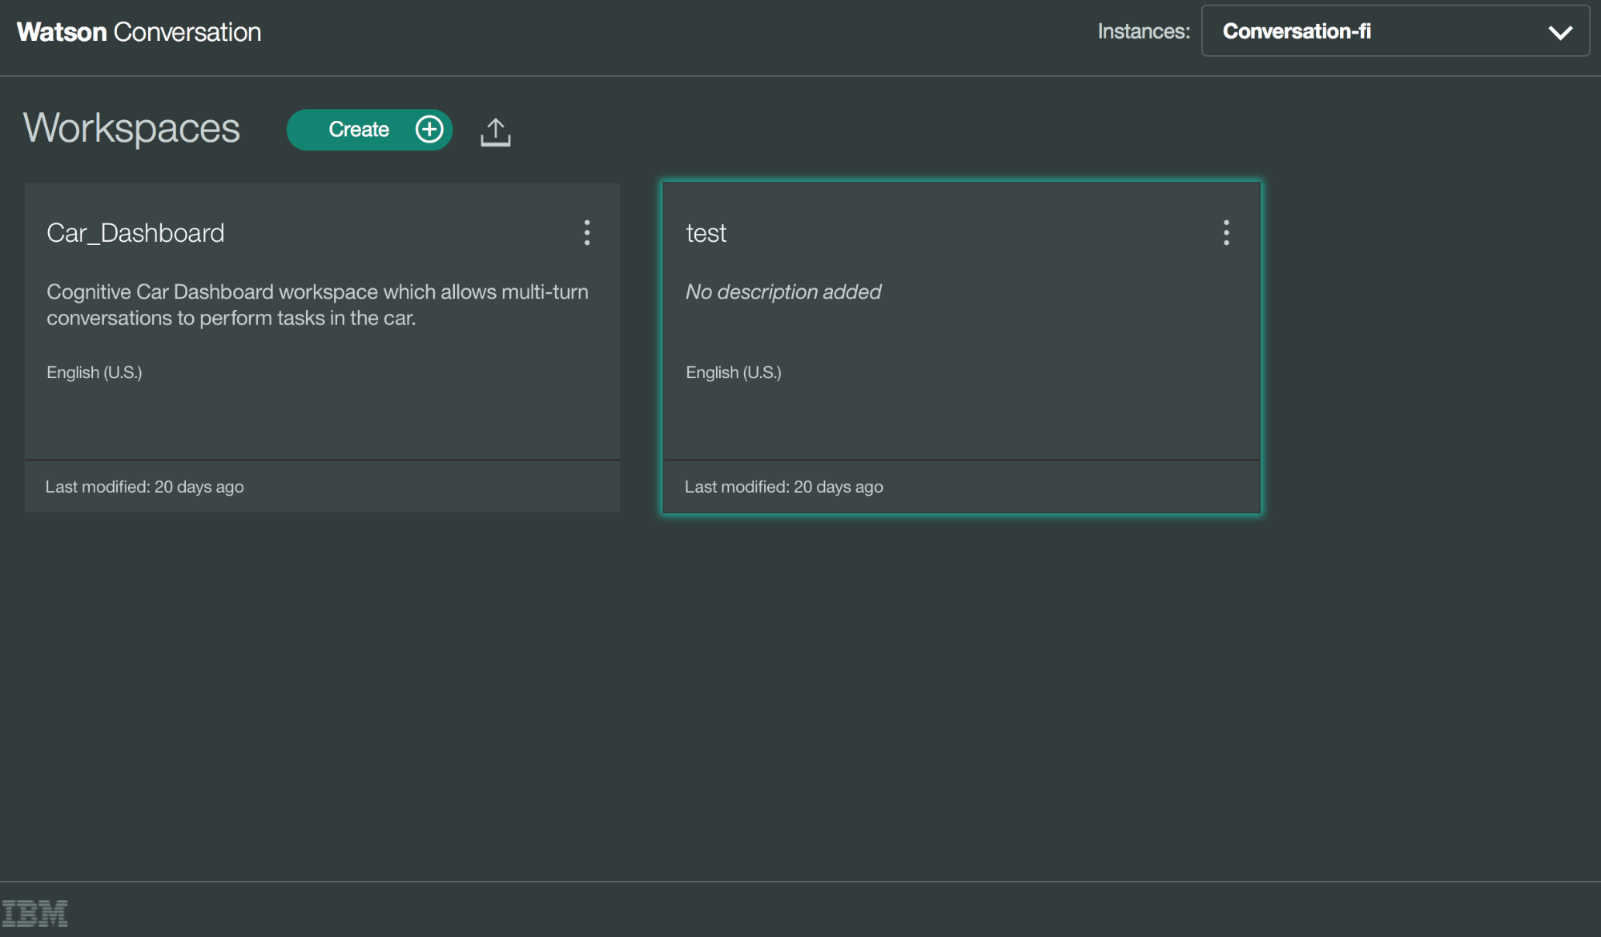Click 'Last modified: 20 days ago' on Car_Dashboard

pyautogui.click(x=144, y=487)
